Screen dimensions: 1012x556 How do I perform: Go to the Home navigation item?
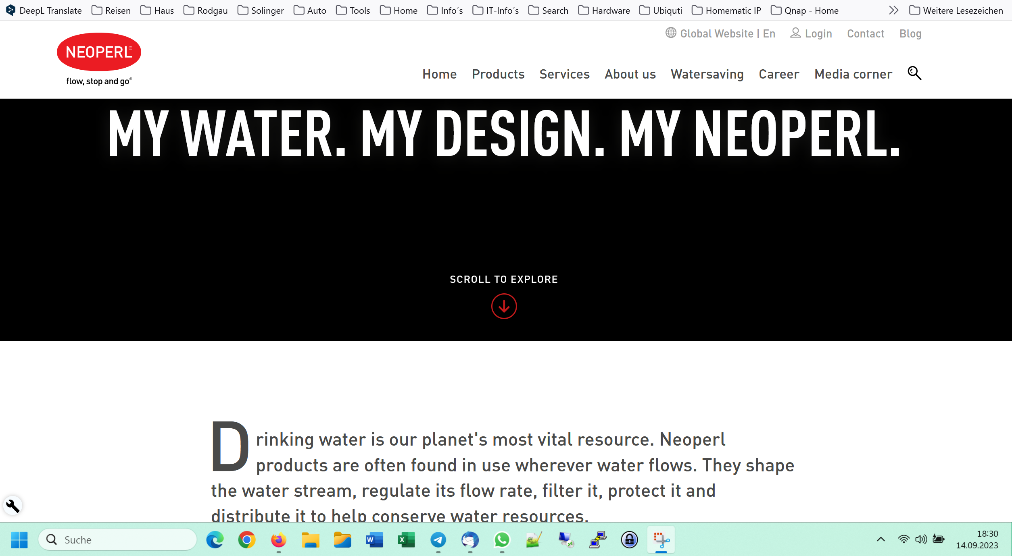click(x=439, y=74)
